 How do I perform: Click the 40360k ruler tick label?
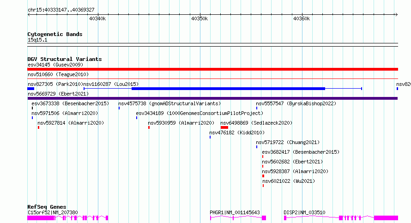tap(302, 18)
